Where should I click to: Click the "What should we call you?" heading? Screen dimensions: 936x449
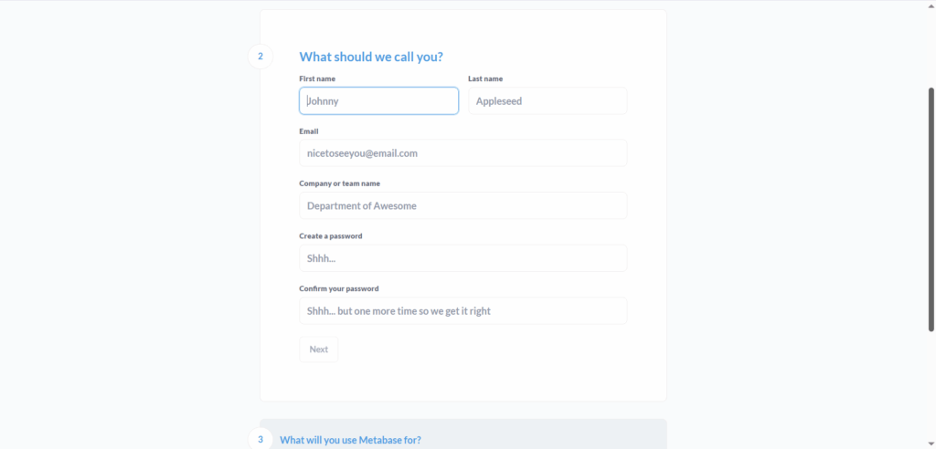coord(371,57)
